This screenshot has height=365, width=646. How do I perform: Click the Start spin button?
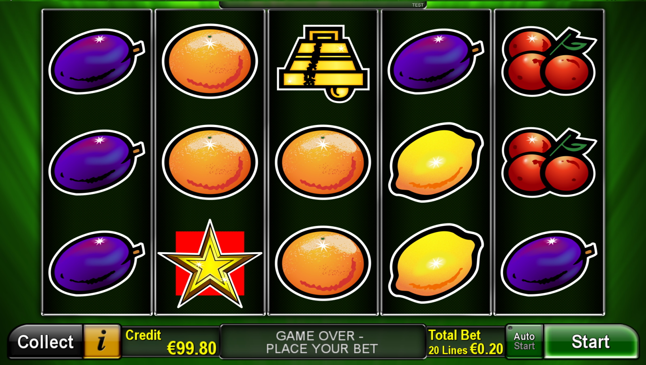point(590,342)
